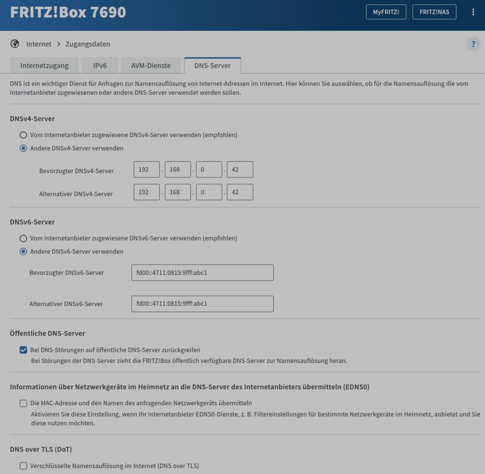485x474 pixels.
Task: Select the DNS-Server tab
Action: 212,66
